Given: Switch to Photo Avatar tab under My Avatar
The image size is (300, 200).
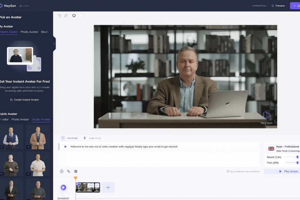Looking at the screenshot, I should coord(29,32).
